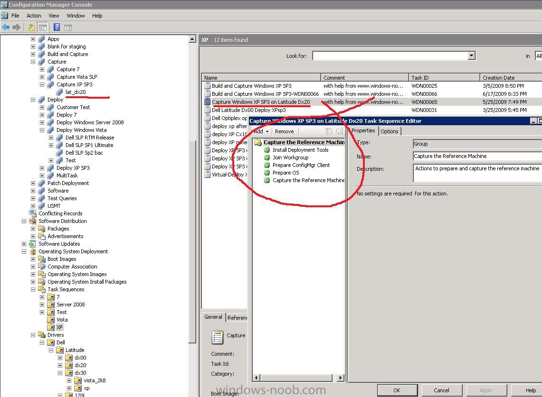Collapse the Deploy collection node
The height and width of the screenshot is (397, 542).
(33, 100)
